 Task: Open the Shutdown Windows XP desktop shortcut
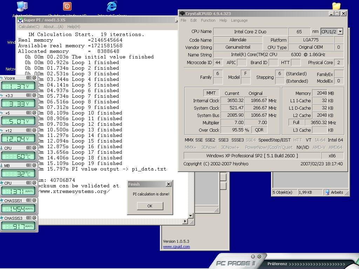point(67,6)
